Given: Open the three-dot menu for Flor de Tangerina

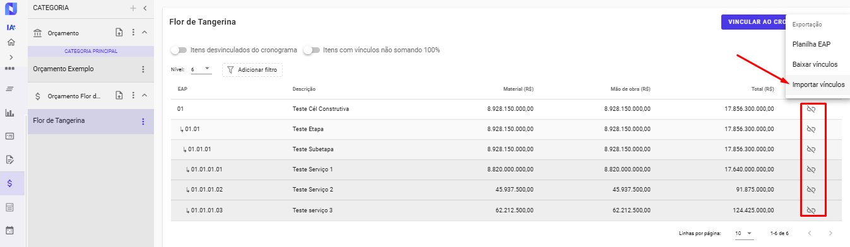Looking at the screenshot, I should click(x=143, y=121).
